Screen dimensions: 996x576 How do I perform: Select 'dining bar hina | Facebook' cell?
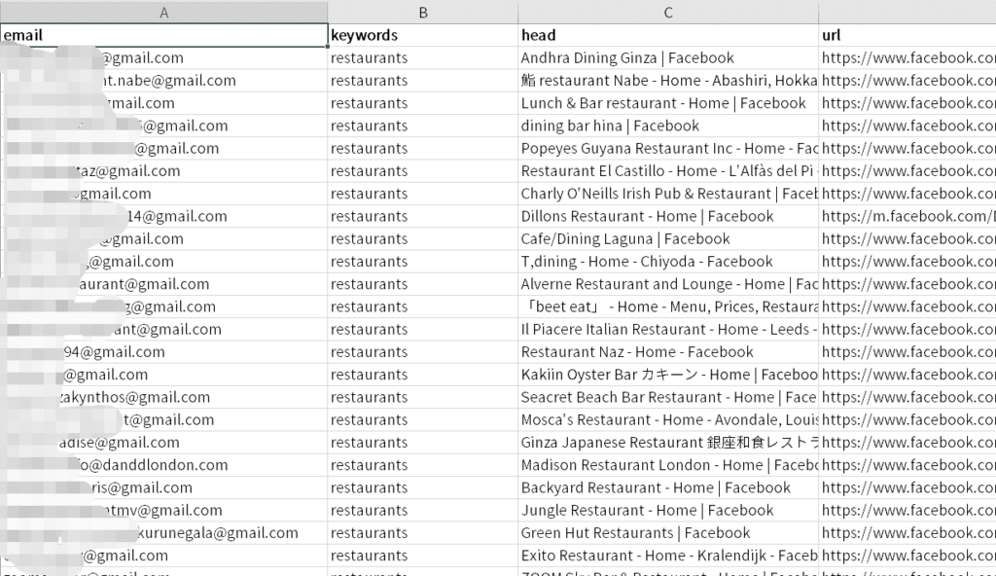pyautogui.click(x=668, y=126)
